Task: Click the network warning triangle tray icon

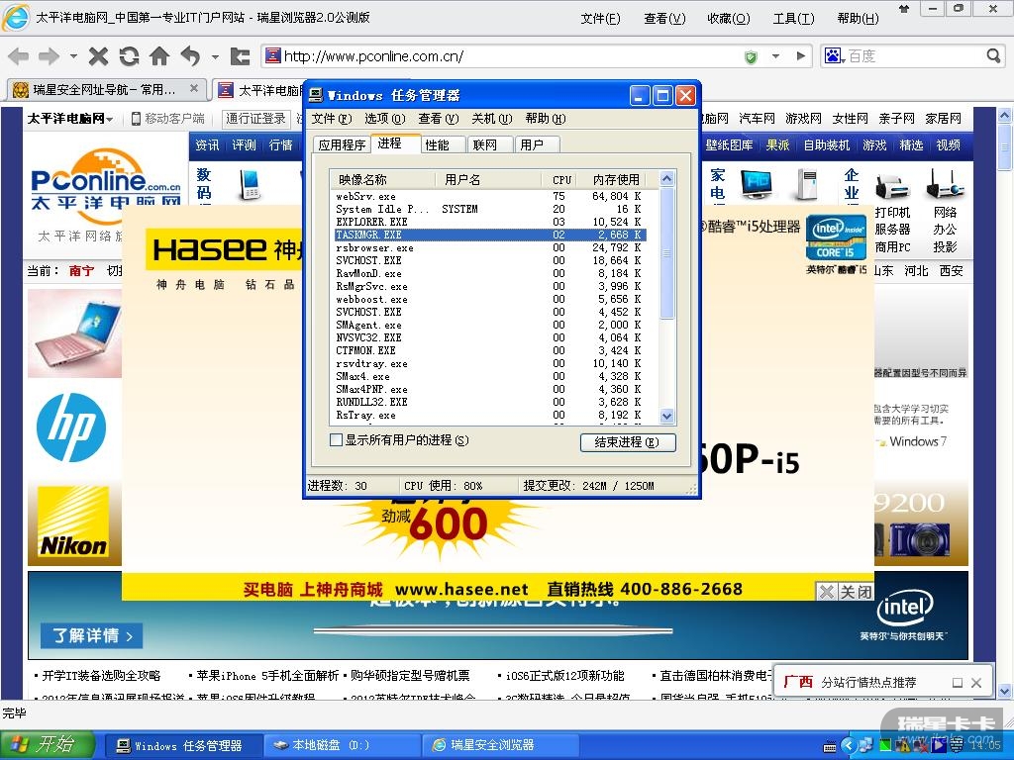Action: coord(903,746)
